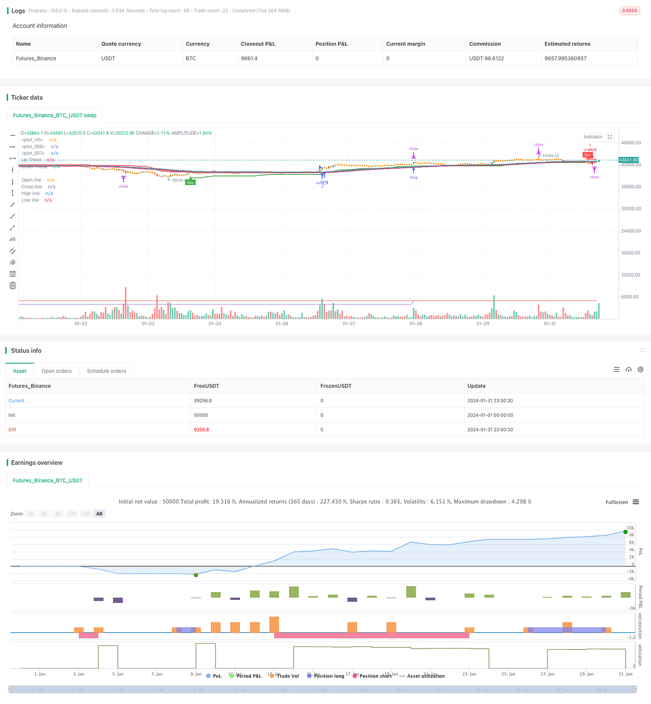Viewport: 651px width, 704px height.
Task: Click the Current link in the asset table
Action: point(16,401)
